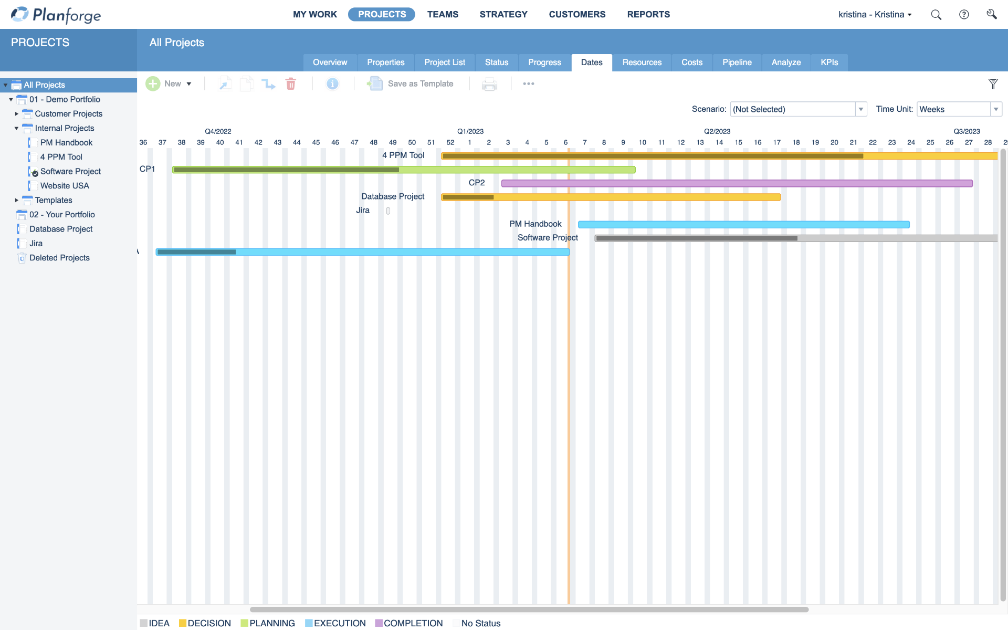The height and width of the screenshot is (630, 1008).
Task: Click the indent arrow toolbar icon
Action: click(x=268, y=84)
